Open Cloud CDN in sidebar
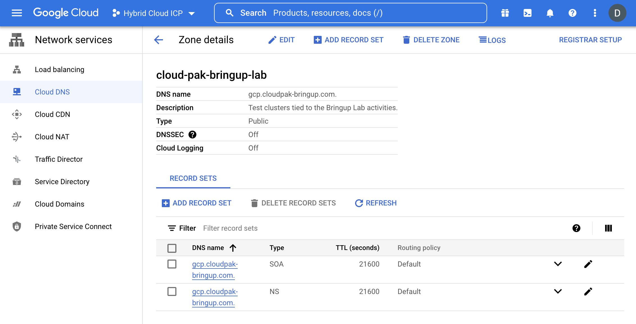The height and width of the screenshot is (324, 636). (x=71, y=114)
